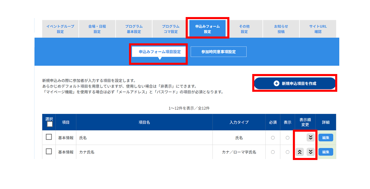Image resolution: width=370 pixels, height=189 pixels.
Task: Click the 新規申込項目を作成 button
Action: pyautogui.click(x=295, y=83)
